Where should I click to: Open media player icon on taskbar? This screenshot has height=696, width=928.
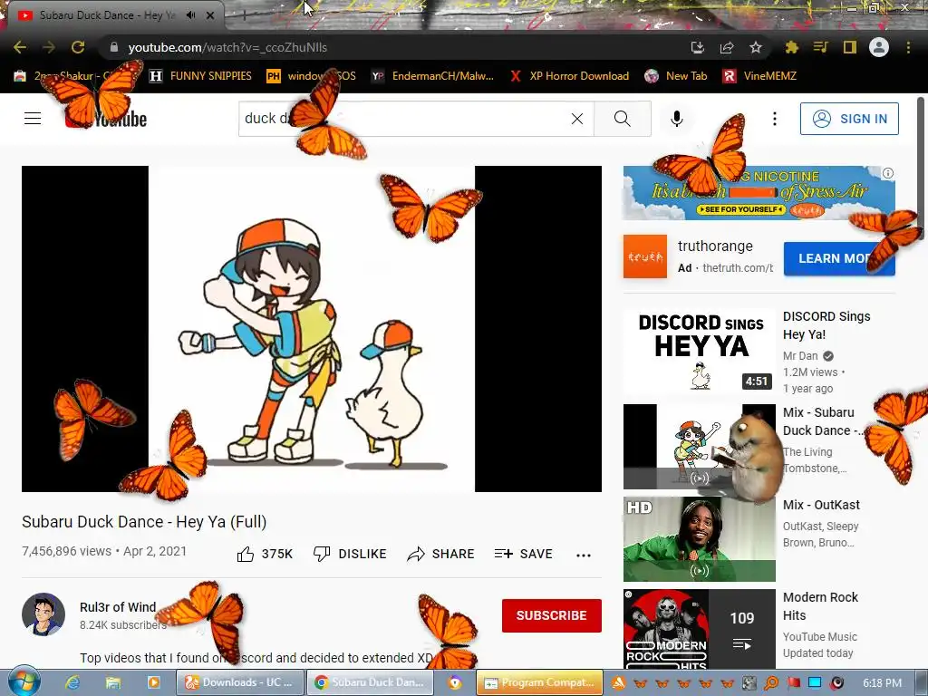153,682
